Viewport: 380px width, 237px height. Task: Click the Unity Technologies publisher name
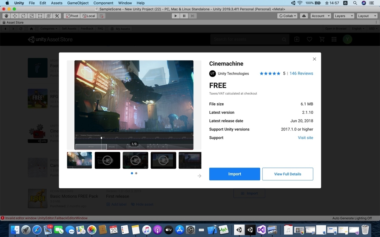[x=233, y=74]
